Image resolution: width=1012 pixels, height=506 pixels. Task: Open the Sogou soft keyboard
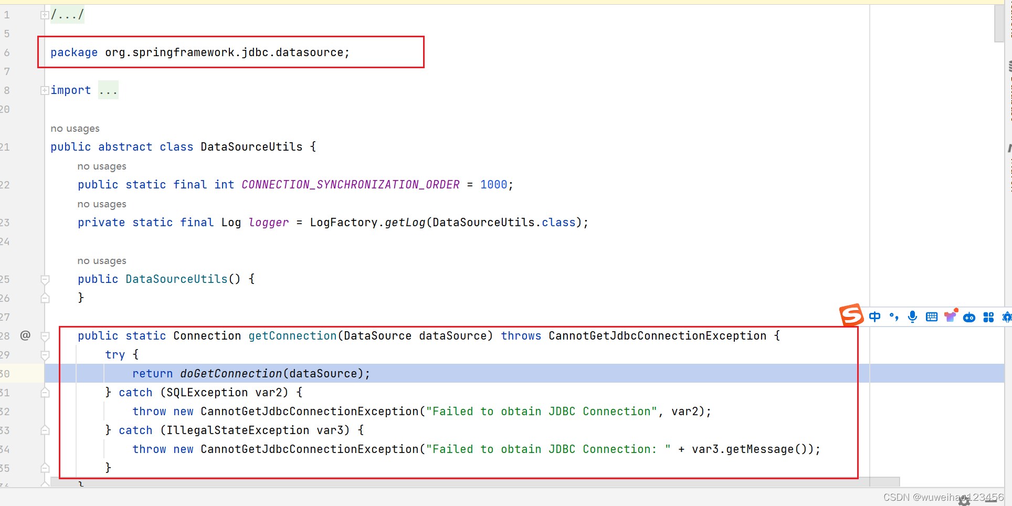tap(932, 317)
